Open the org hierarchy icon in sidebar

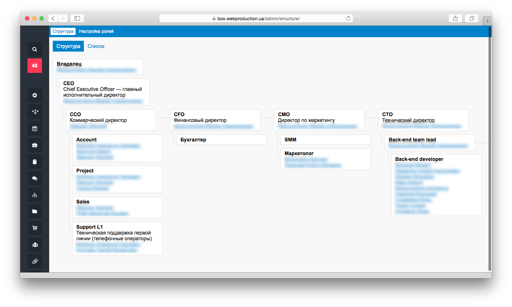(35, 195)
